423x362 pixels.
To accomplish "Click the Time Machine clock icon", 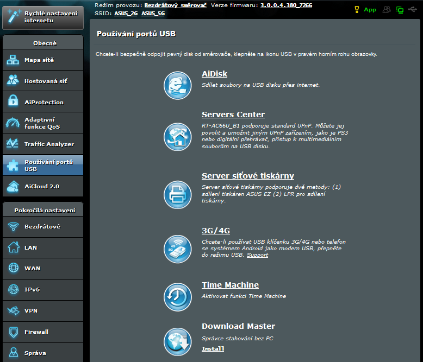I will pos(178,297).
